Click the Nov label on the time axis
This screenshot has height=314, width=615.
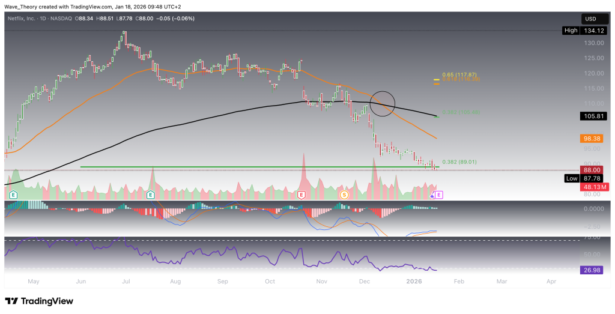322,282
